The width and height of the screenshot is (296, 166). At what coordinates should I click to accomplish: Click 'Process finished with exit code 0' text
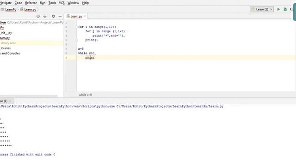coord(28,154)
